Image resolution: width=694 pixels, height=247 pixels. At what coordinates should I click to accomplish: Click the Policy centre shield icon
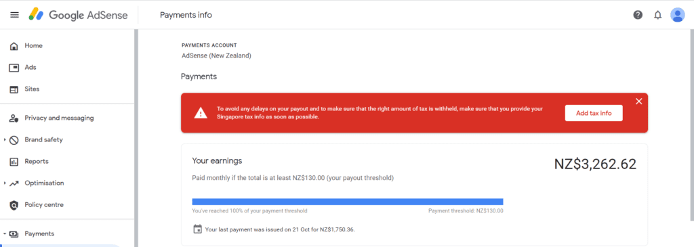14,205
